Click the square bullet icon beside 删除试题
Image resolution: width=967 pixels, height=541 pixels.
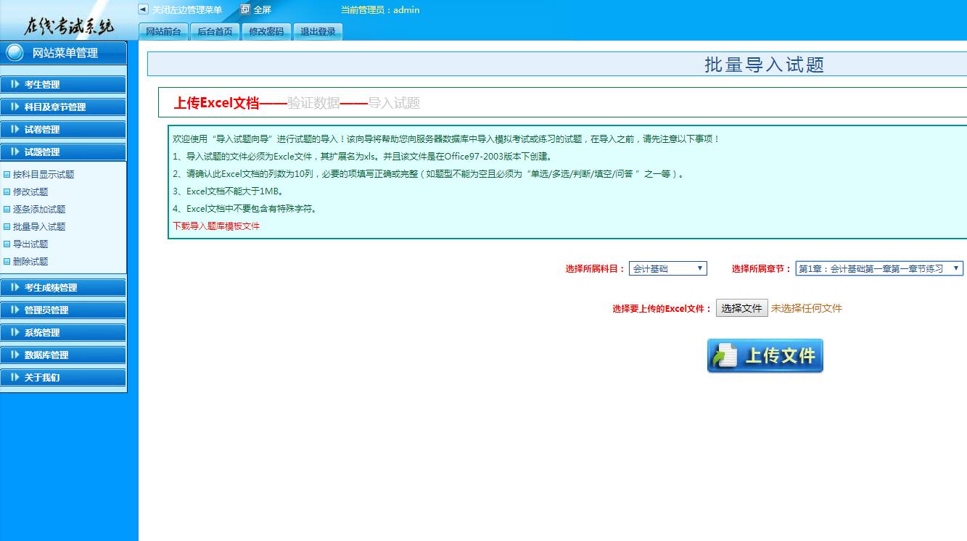pyautogui.click(x=7, y=262)
